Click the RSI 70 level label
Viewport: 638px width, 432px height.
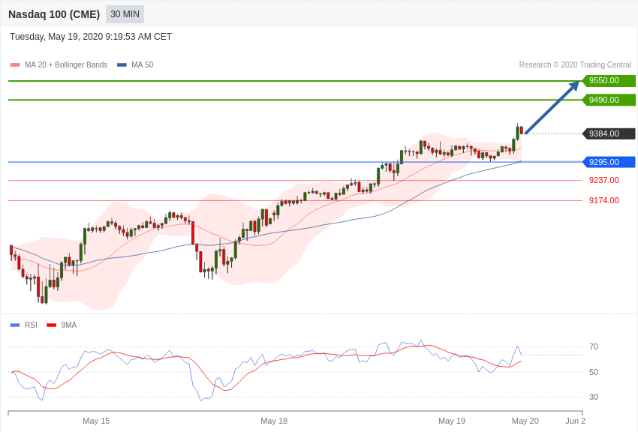(594, 346)
